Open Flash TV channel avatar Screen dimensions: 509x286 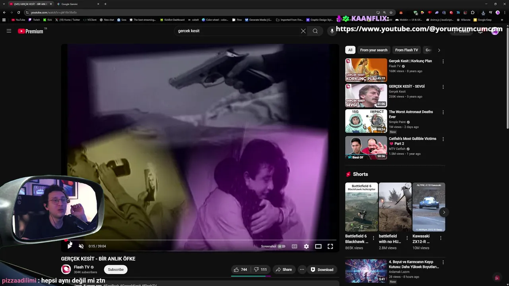pyautogui.click(x=66, y=269)
